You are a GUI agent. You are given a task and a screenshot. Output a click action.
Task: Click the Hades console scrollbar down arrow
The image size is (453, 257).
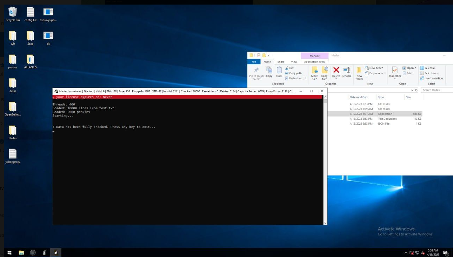pyautogui.click(x=325, y=223)
